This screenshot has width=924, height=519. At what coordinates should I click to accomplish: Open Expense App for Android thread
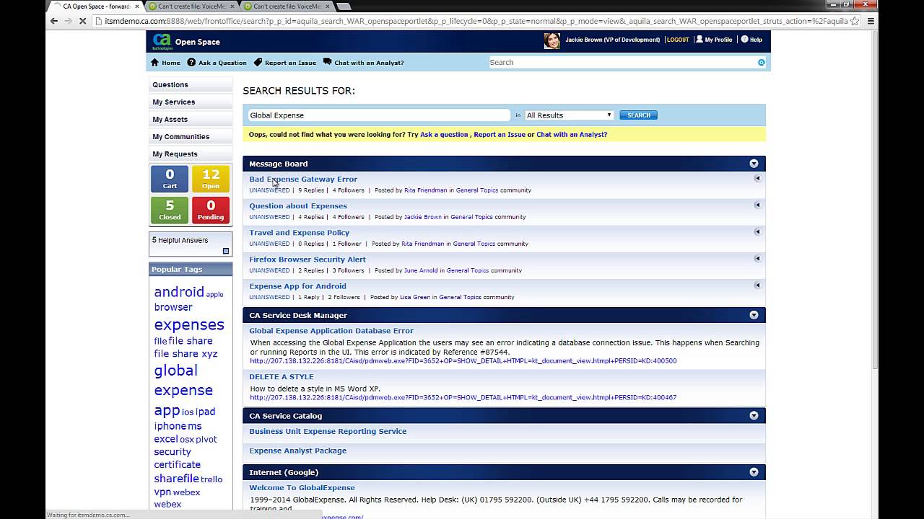298,285
